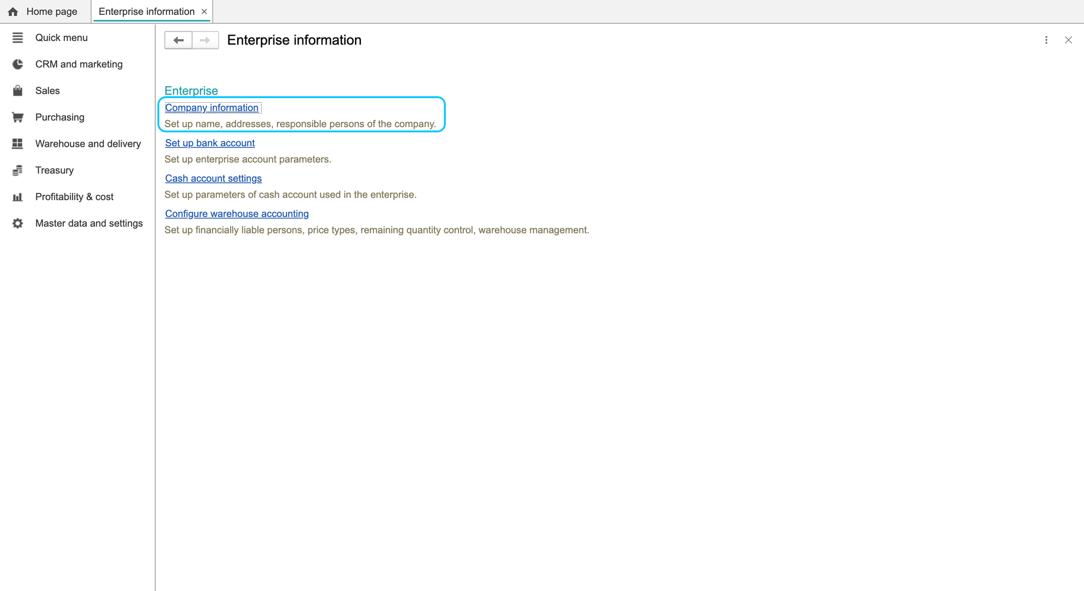Click the Purchasing cart icon

click(x=17, y=117)
